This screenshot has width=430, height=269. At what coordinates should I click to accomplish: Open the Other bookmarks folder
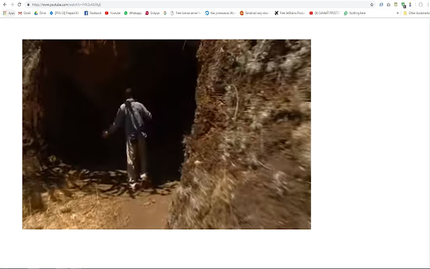pyautogui.click(x=417, y=13)
